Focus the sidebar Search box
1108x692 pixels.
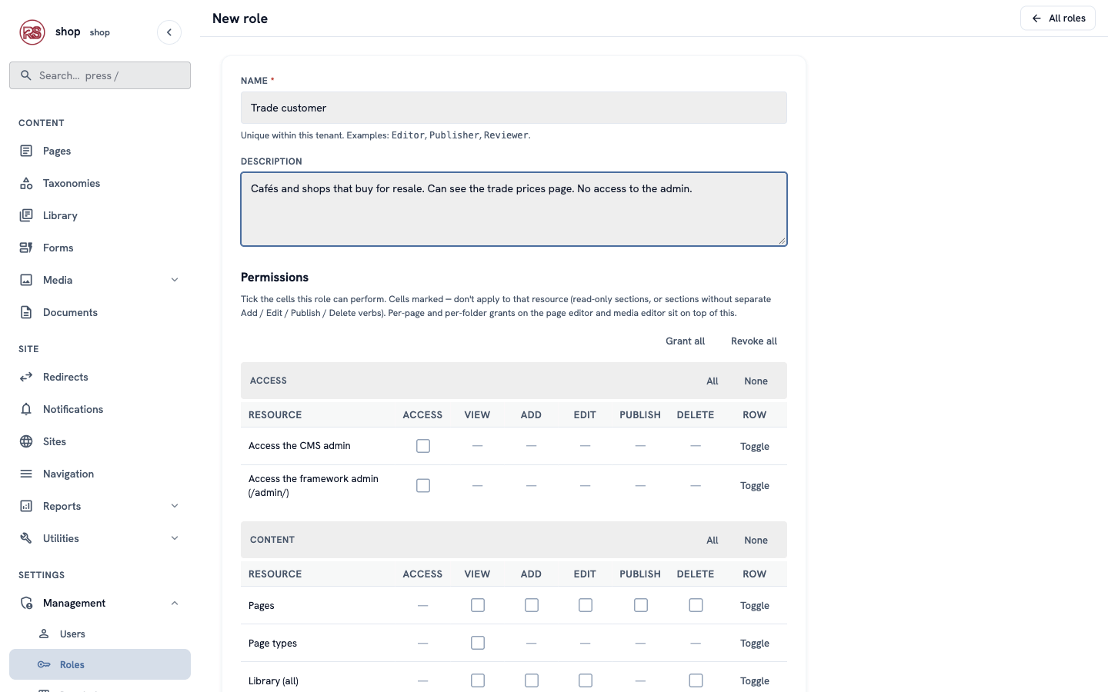100,75
